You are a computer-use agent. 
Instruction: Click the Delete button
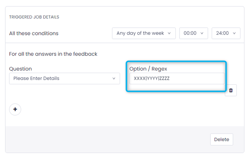point(221,139)
